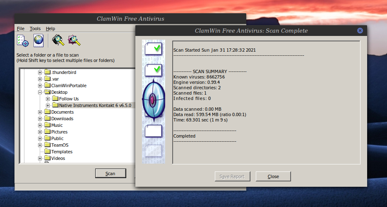The height and width of the screenshot is (207, 387).
Task: Select the Documents folder icon
Action: (47, 112)
